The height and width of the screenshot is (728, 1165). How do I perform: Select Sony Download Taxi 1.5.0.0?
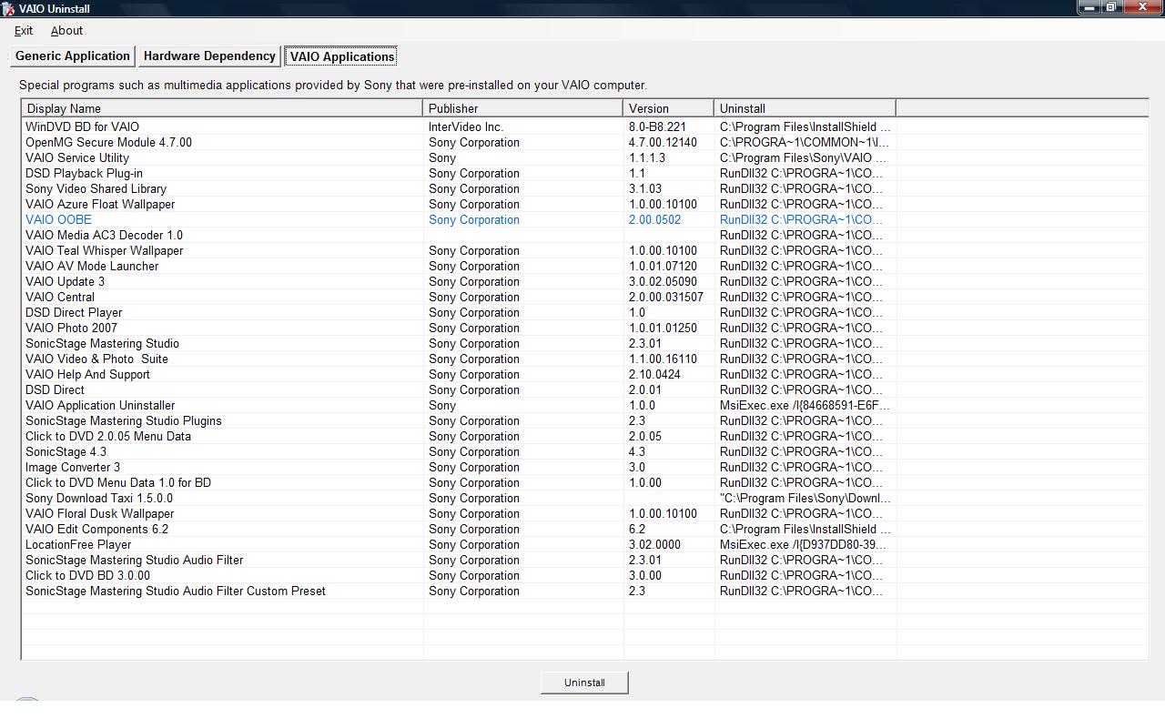(99, 498)
